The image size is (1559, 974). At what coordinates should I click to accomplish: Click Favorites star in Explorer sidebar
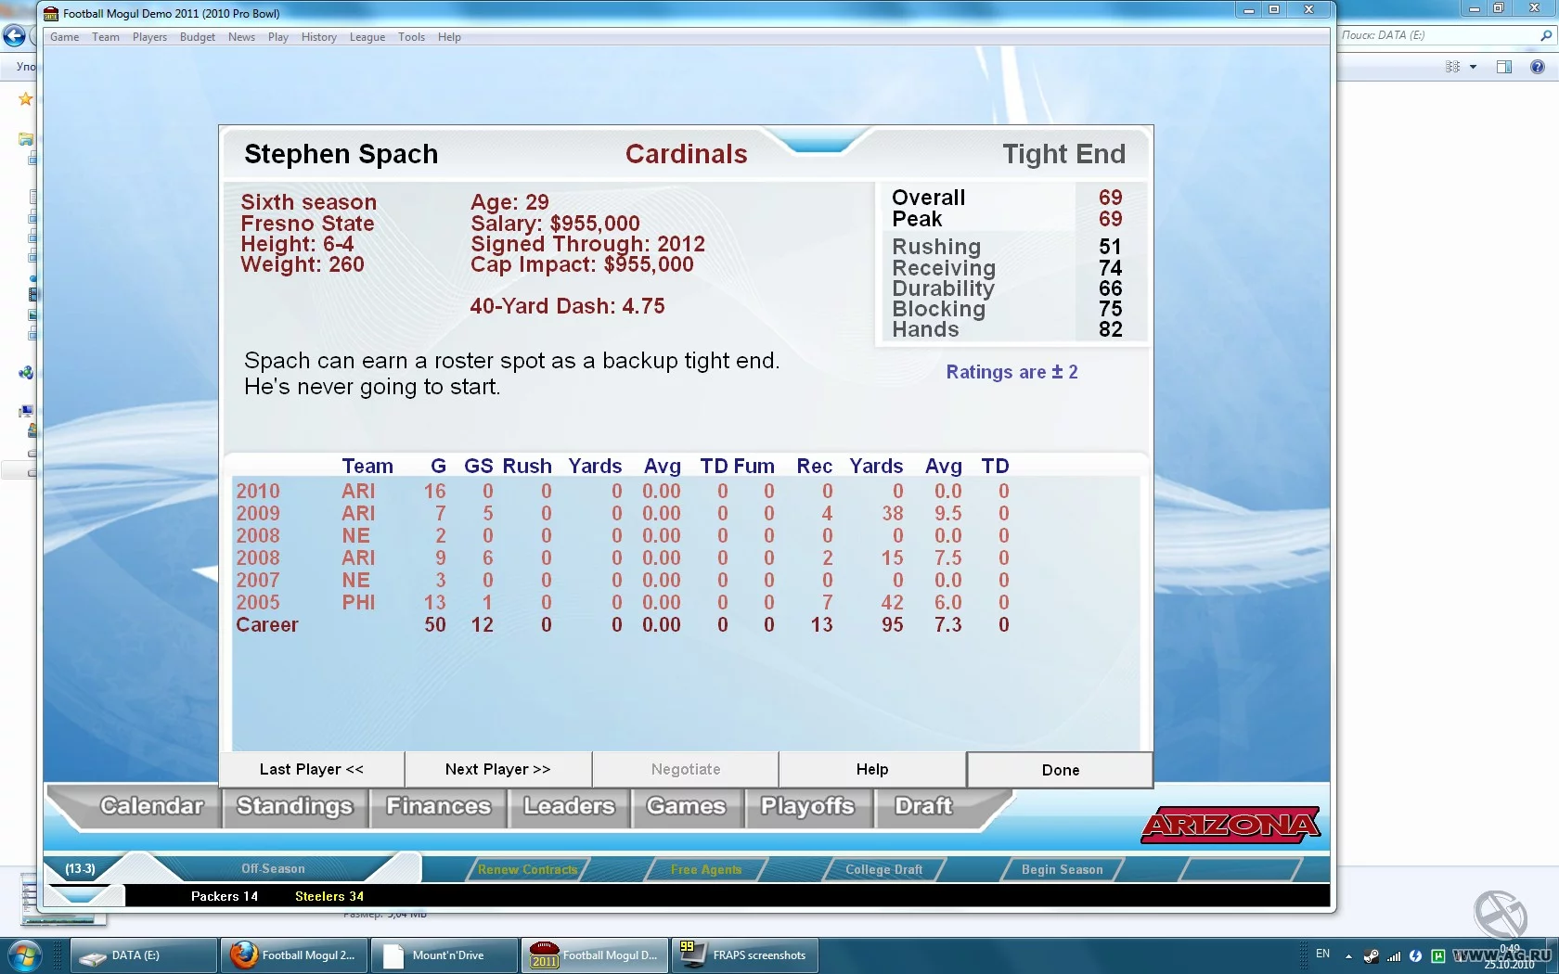[x=25, y=98]
